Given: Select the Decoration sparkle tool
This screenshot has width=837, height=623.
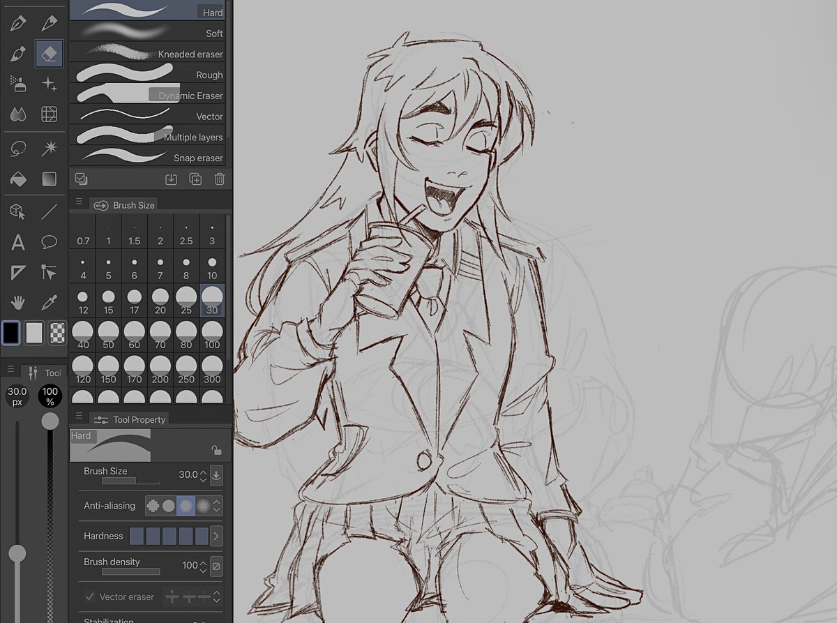Looking at the screenshot, I should pyautogui.click(x=49, y=84).
